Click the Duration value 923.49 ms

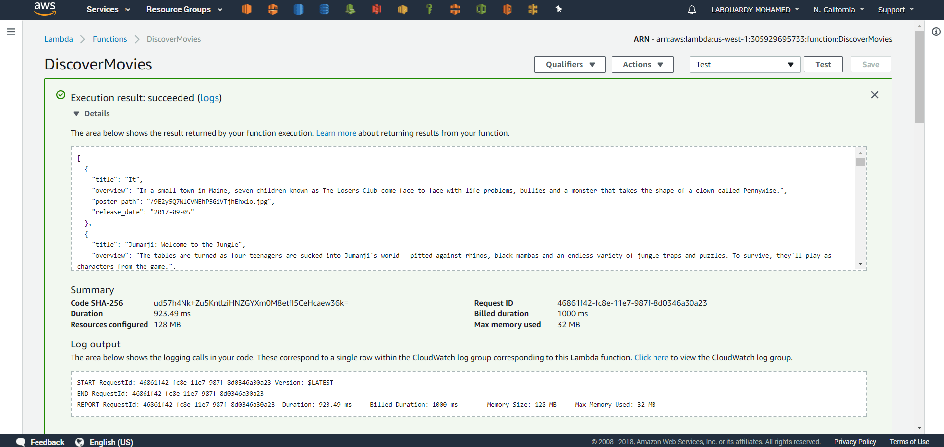tap(172, 313)
